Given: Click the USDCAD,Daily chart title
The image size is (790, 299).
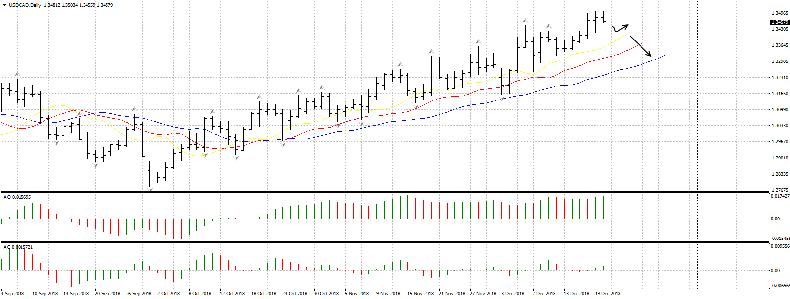Looking at the screenshot, I should click(25, 5).
